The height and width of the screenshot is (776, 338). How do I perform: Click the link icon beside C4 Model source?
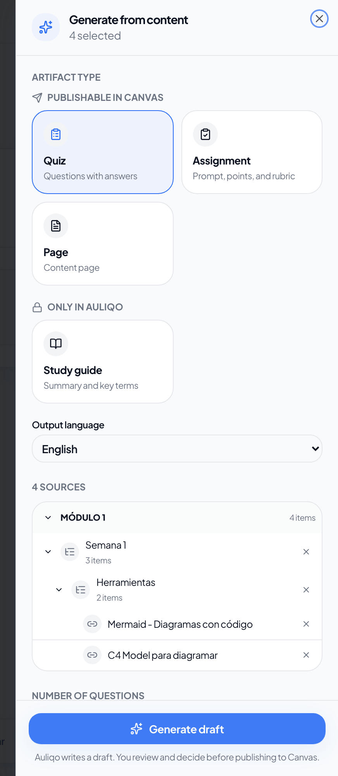click(92, 655)
